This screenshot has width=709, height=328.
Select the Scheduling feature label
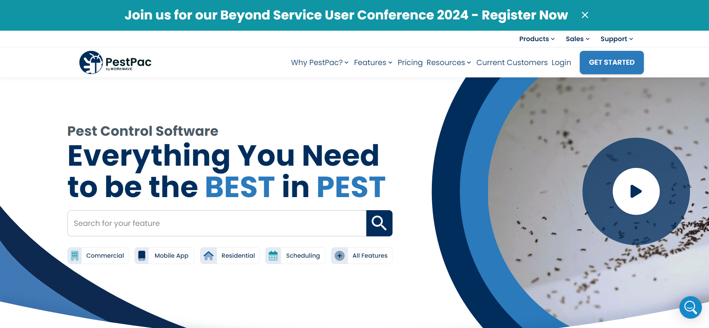(303, 256)
